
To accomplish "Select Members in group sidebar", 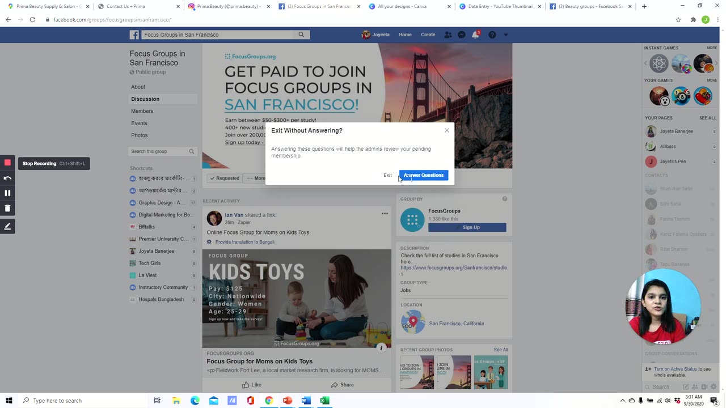I will pyautogui.click(x=142, y=111).
